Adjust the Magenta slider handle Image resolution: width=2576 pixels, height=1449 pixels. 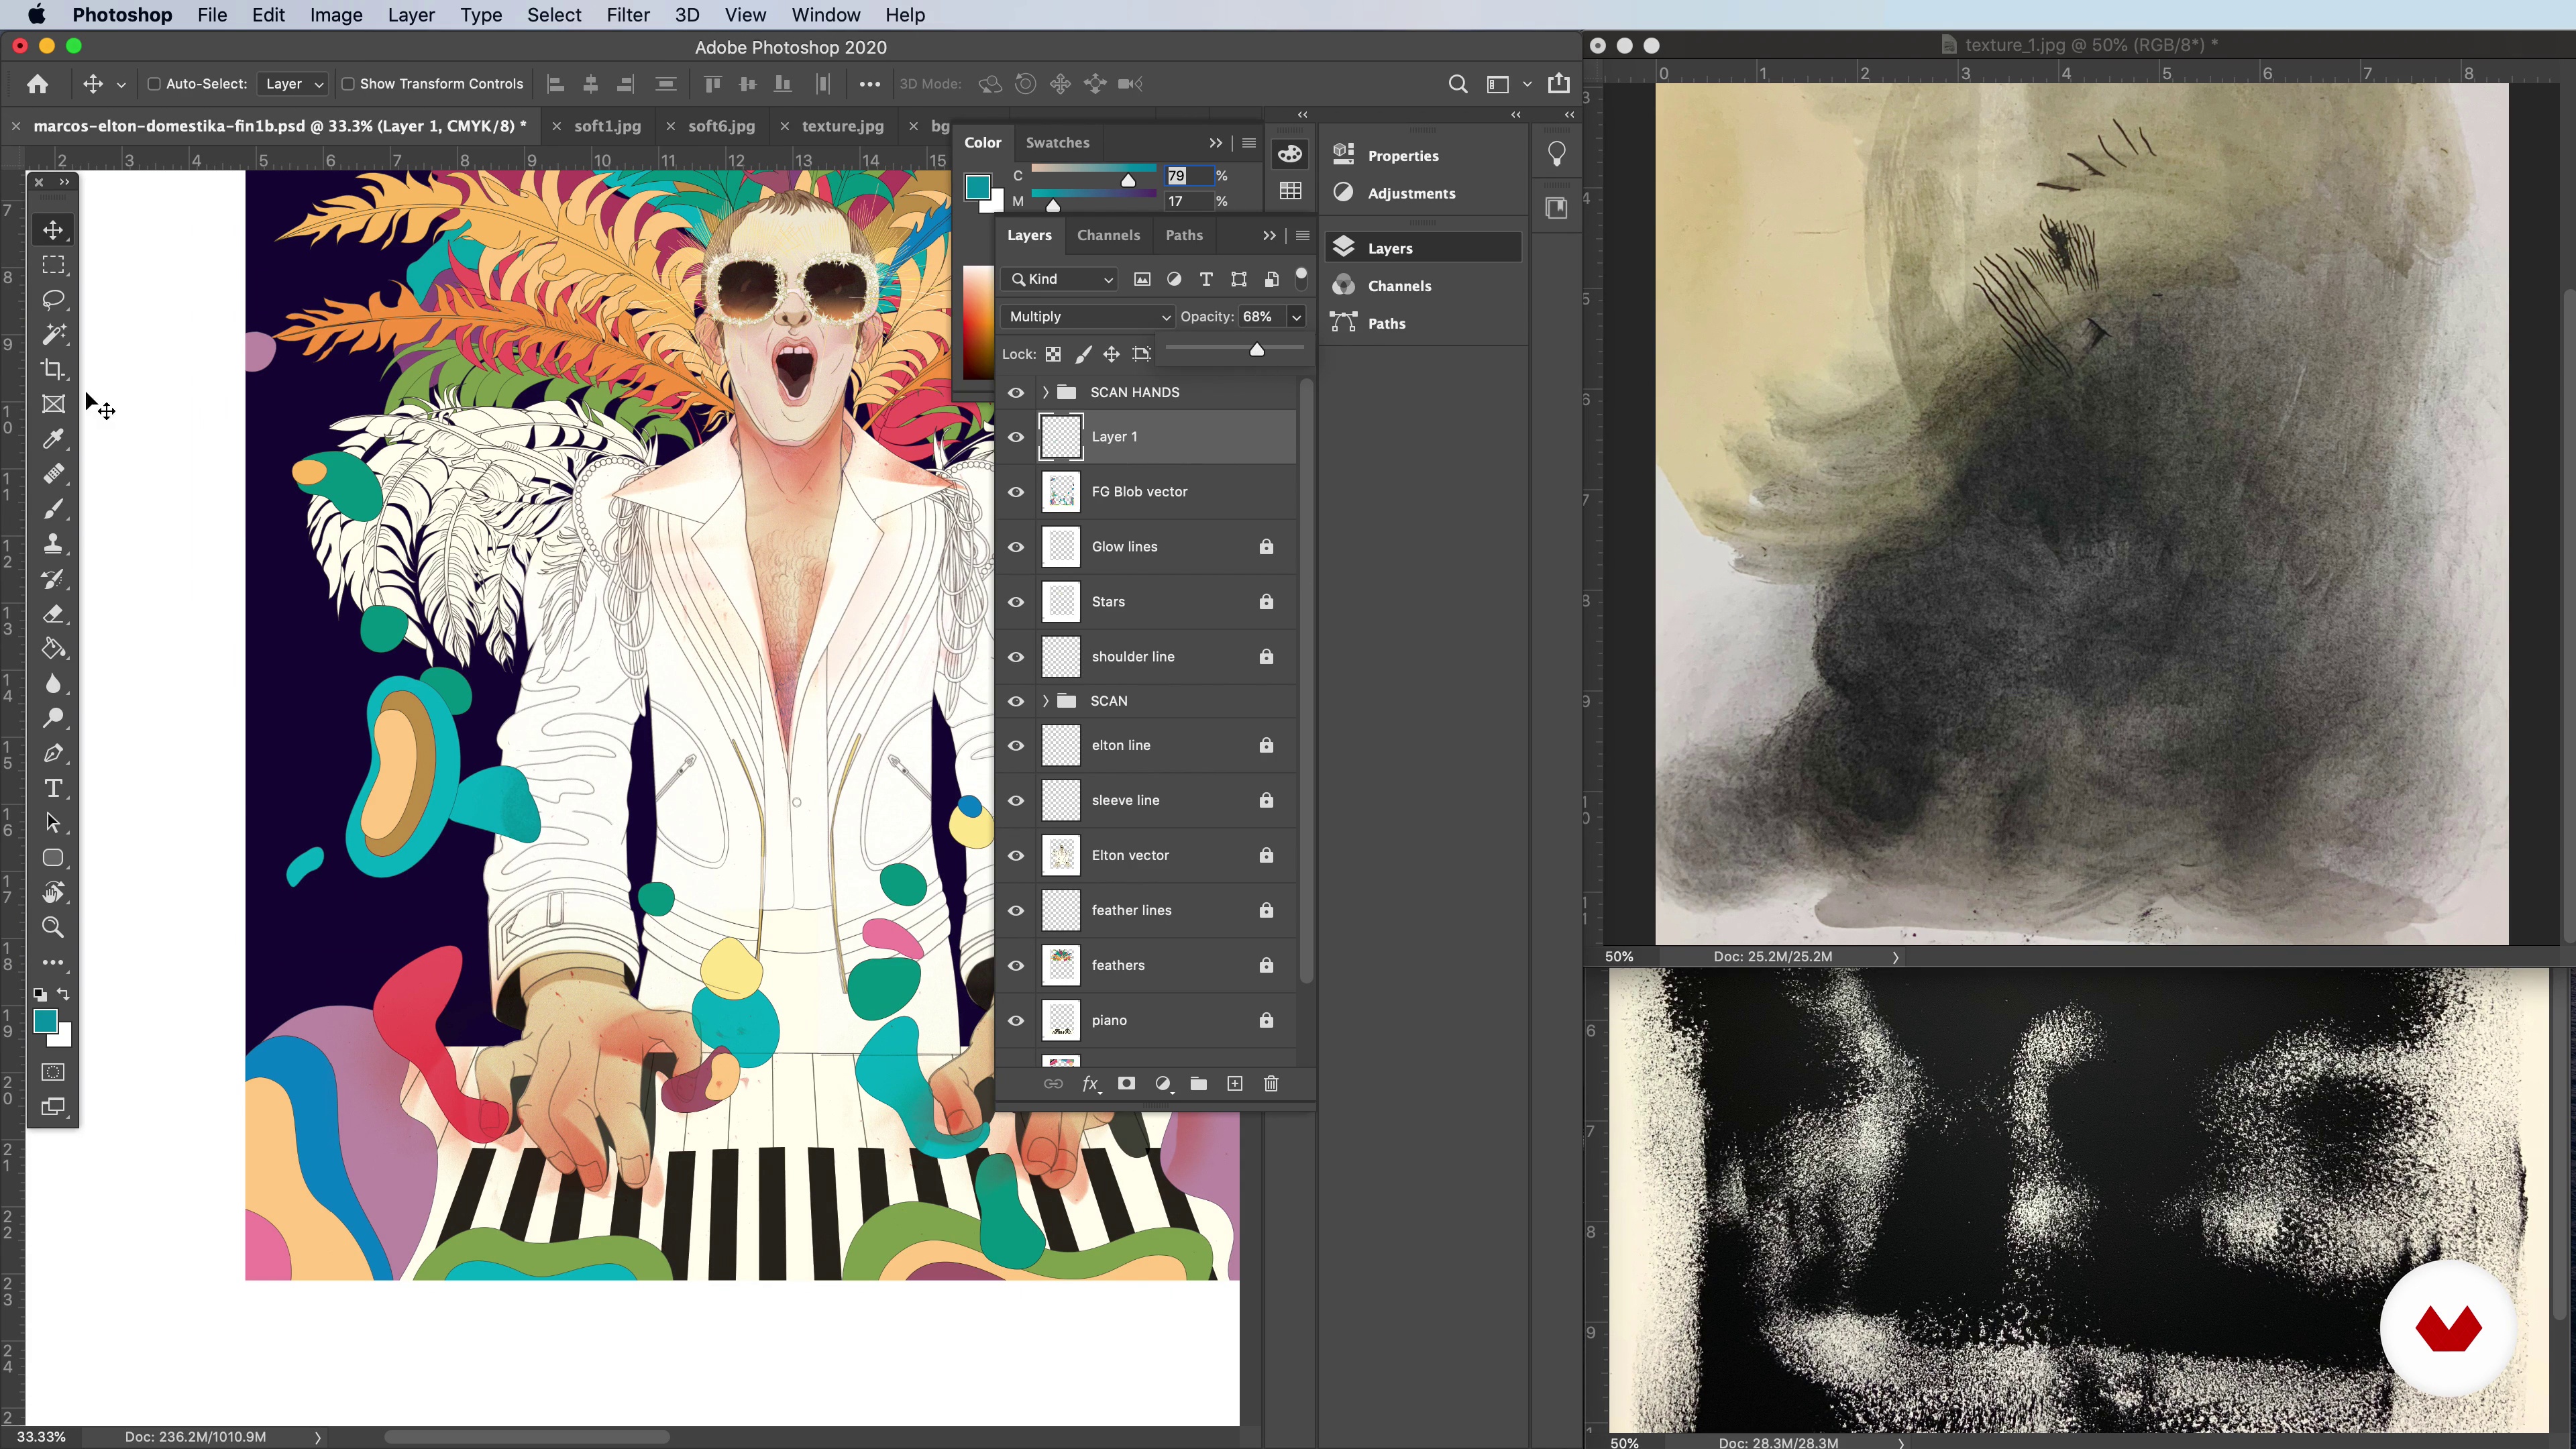[x=1053, y=206]
